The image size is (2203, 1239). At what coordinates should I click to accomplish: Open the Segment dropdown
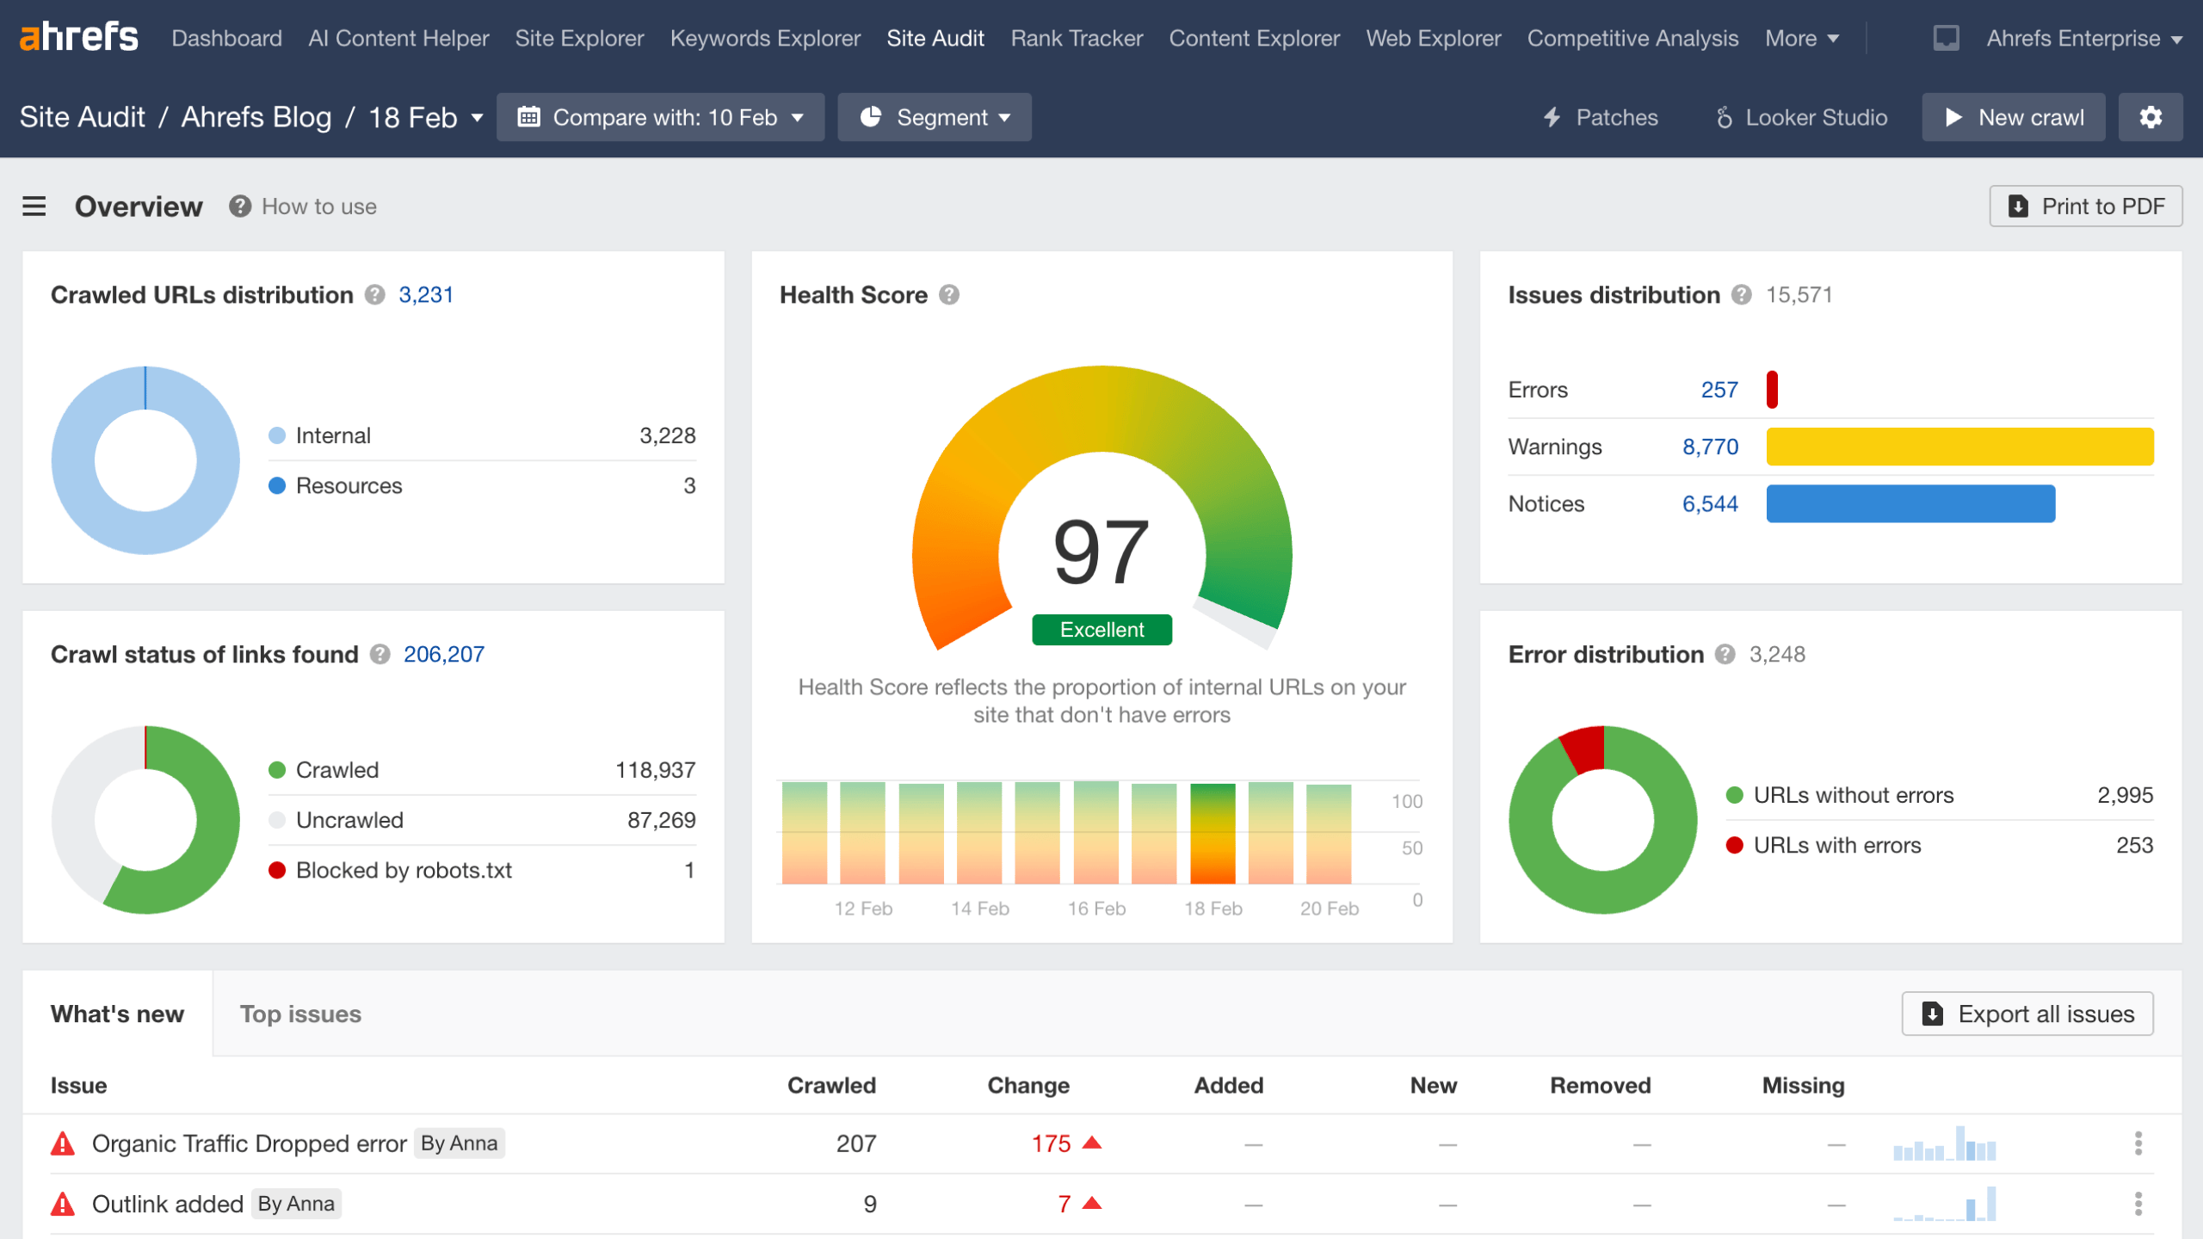point(934,117)
